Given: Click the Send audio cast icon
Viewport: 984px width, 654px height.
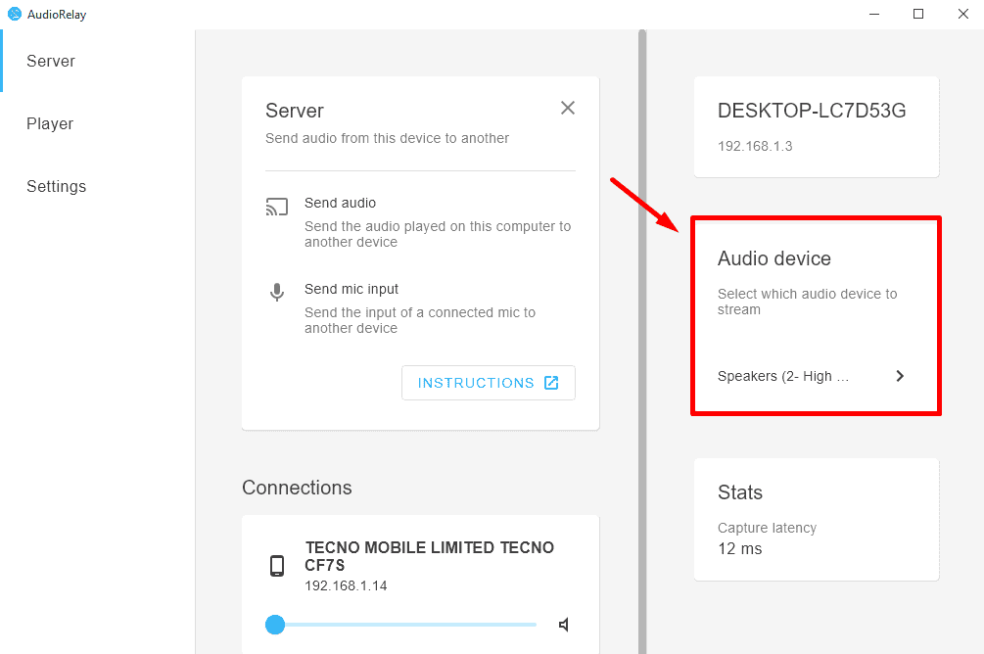Looking at the screenshot, I should click(277, 207).
